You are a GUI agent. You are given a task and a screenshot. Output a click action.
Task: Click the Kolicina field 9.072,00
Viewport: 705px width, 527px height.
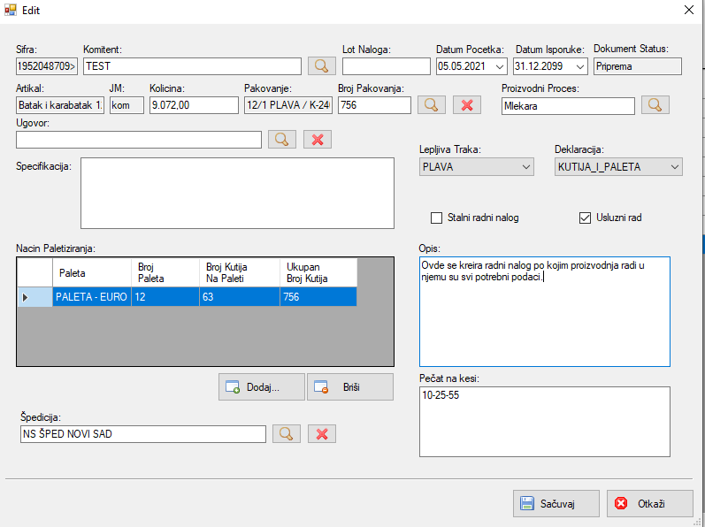tap(195, 105)
